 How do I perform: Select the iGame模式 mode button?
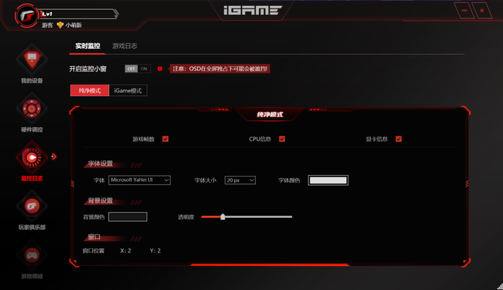pos(128,91)
